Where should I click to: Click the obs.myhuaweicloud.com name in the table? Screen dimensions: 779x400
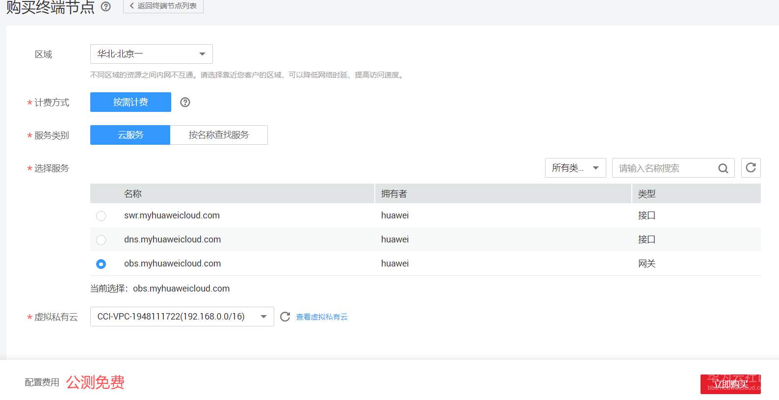[x=172, y=264]
